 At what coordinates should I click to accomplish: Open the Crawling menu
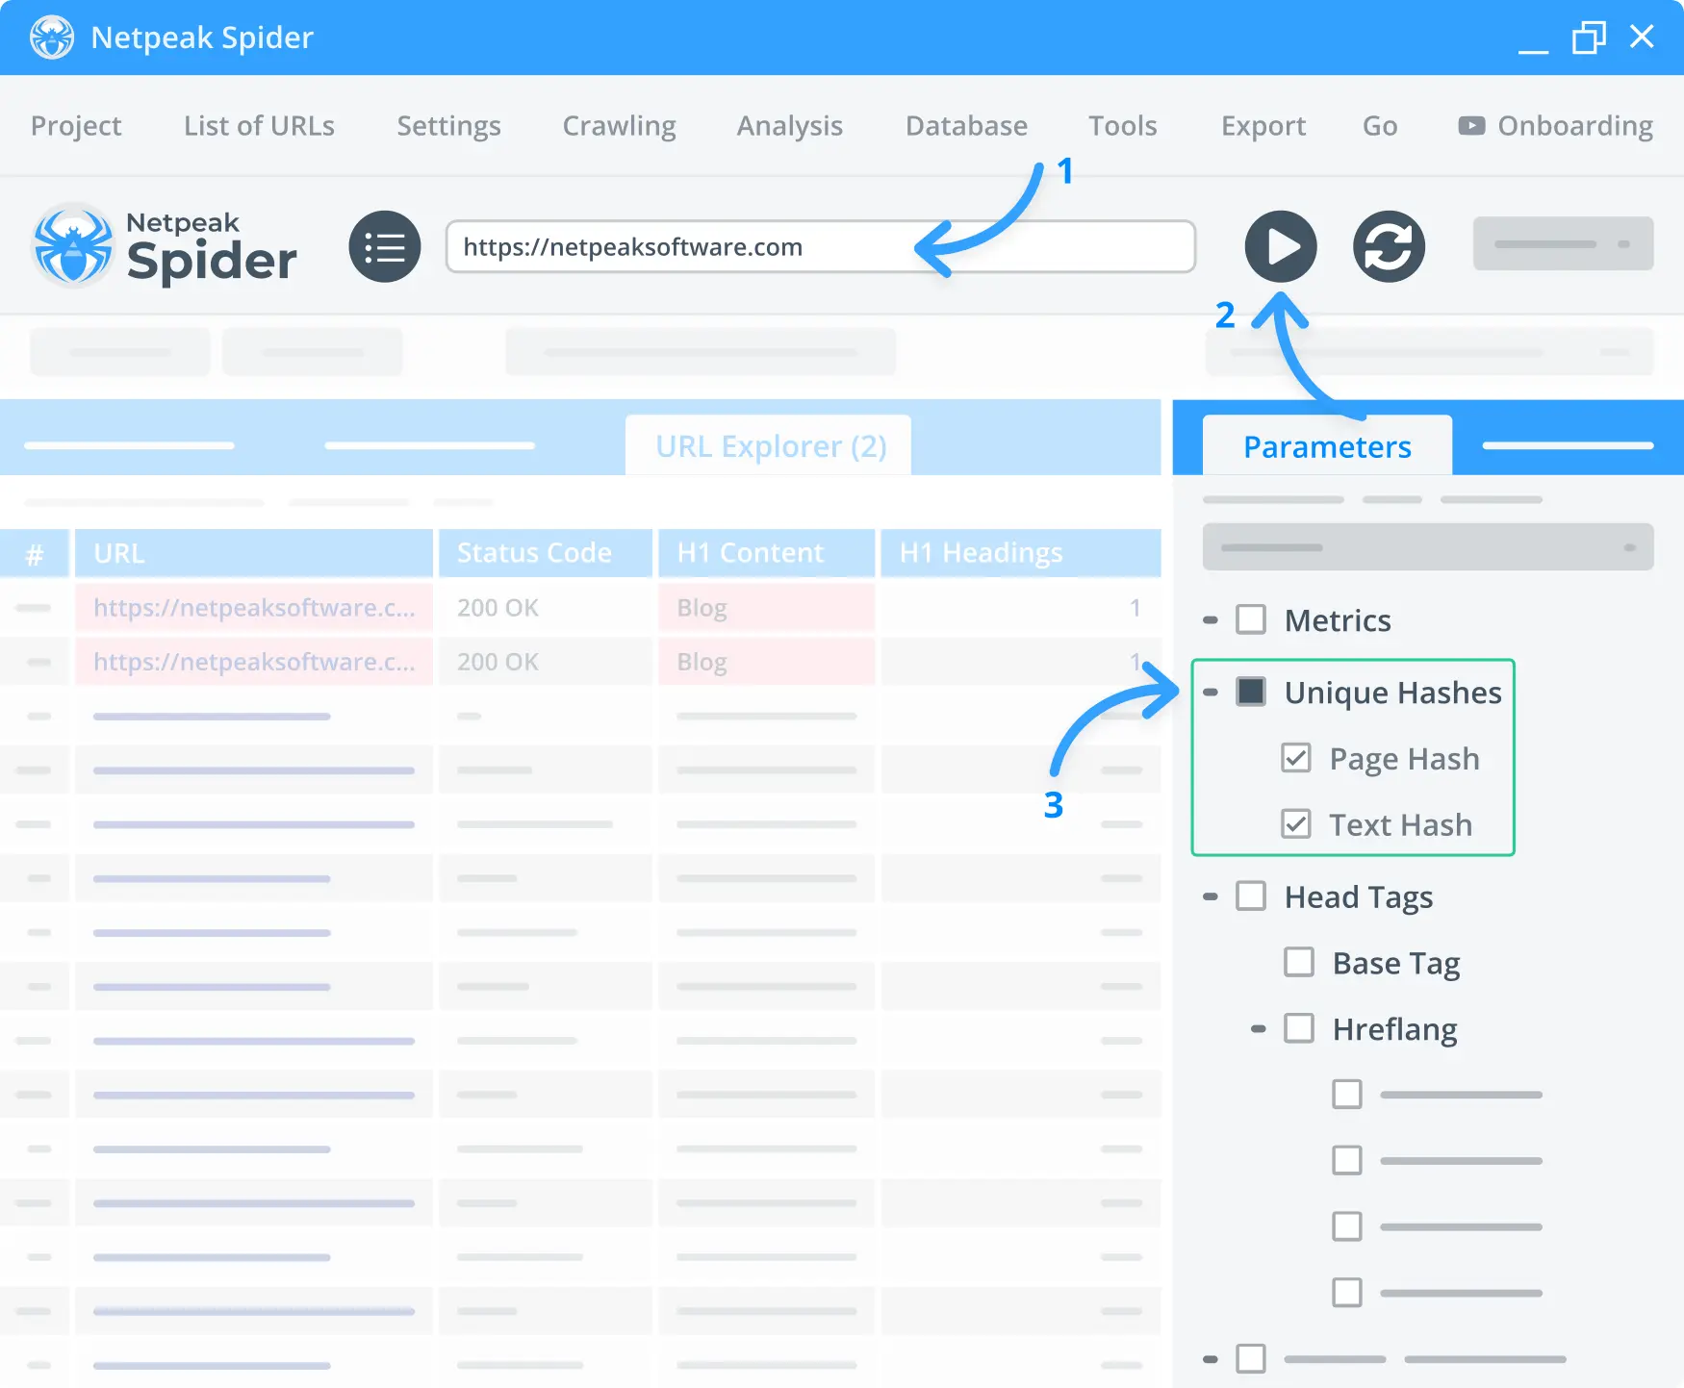click(619, 126)
